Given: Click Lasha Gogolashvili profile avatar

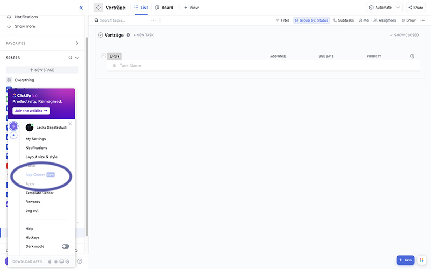Looking at the screenshot, I should click(30, 128).
